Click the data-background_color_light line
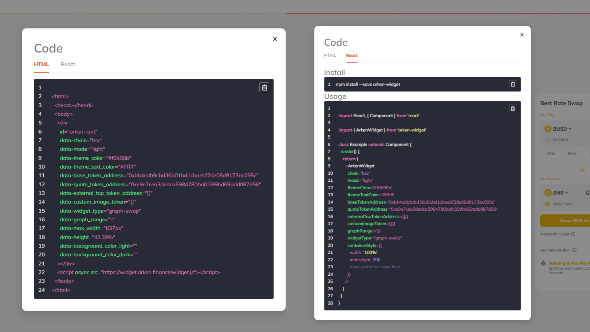Image resolution: width=590 pixels, height=332 pixels. coord(98,246)
